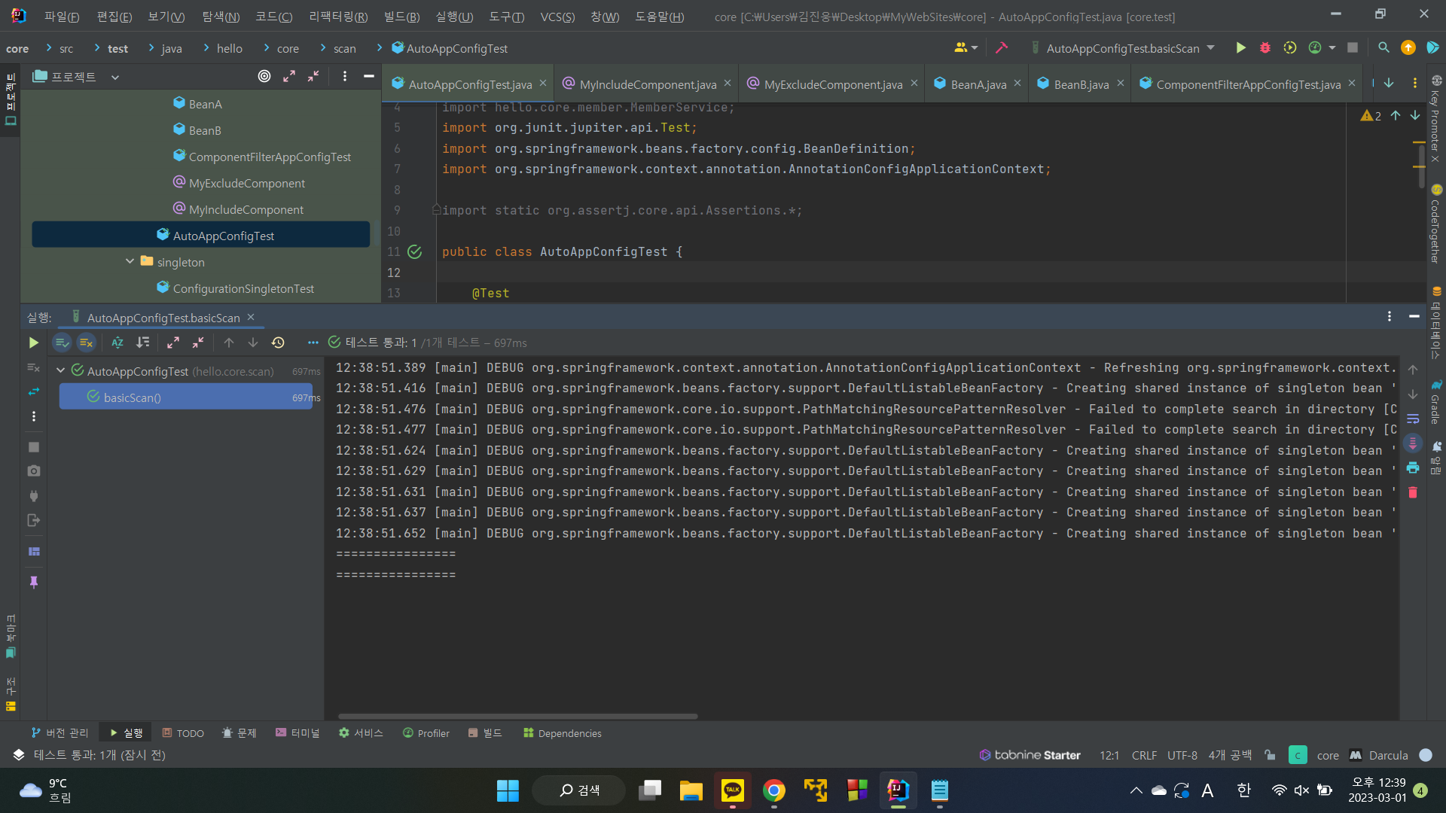Viewport: 1446px width, 813px height.
Task: Close AutoAppConfigTest.java tab
Action: tap(543, 84)
